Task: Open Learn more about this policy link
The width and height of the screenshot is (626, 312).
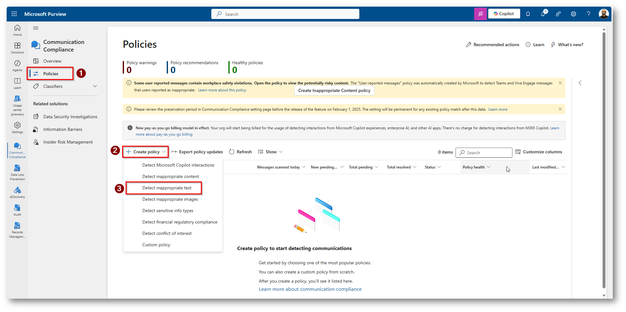Action: tap(222, 90)
